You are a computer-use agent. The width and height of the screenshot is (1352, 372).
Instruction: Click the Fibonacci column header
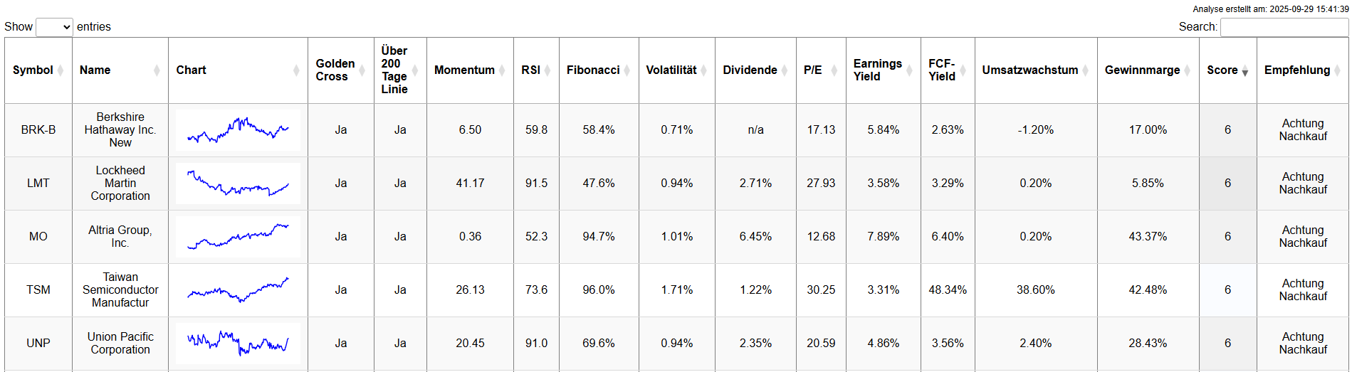[593, 70]
